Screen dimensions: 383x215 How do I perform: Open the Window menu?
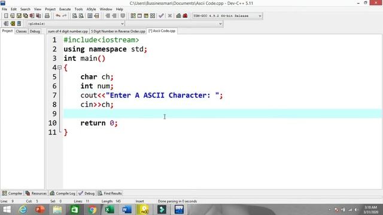[106, 10]
